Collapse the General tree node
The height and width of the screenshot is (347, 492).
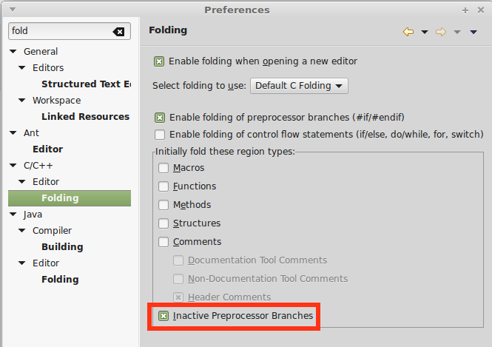(x=13, y=51)
